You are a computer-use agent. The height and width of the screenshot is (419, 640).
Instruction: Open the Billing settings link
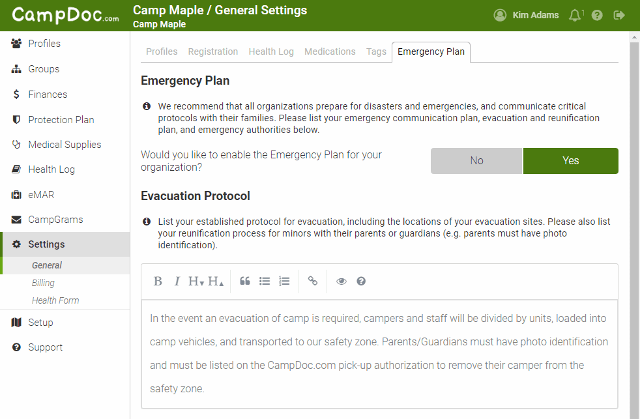pos(43,283)
